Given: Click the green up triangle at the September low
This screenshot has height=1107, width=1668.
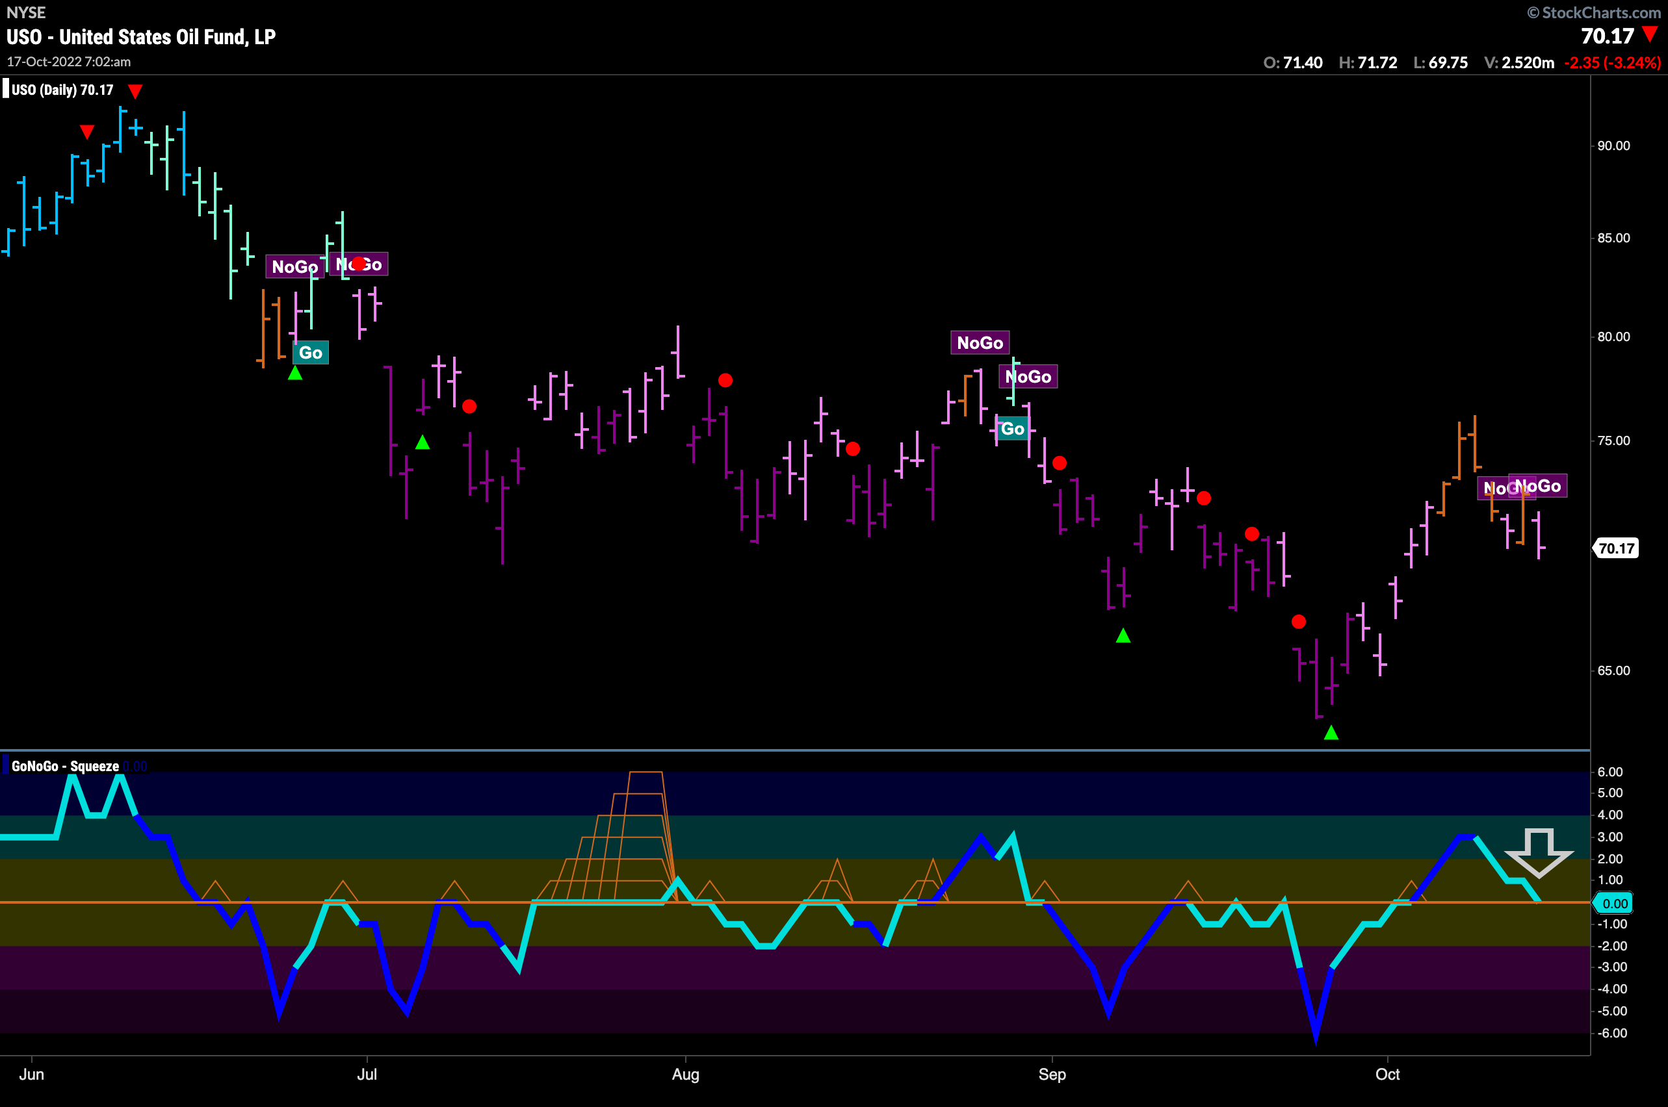Looking at the screenshot, I should coord(1331,733).
